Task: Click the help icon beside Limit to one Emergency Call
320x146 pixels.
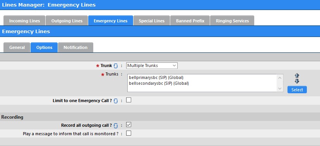Action: click(x=116, y=101)
